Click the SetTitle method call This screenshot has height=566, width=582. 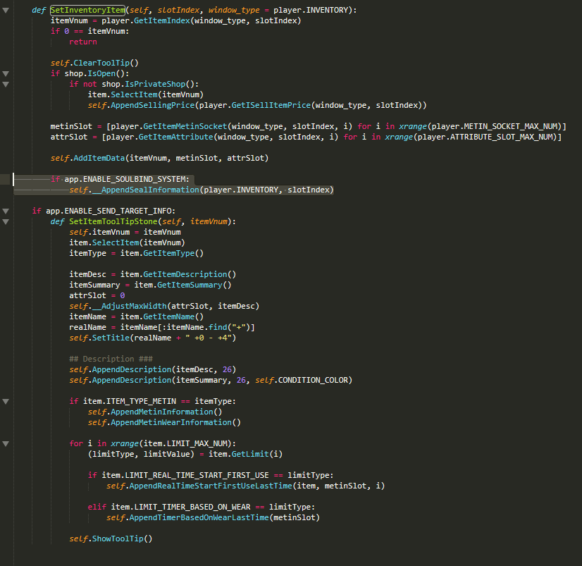[111, 338]
